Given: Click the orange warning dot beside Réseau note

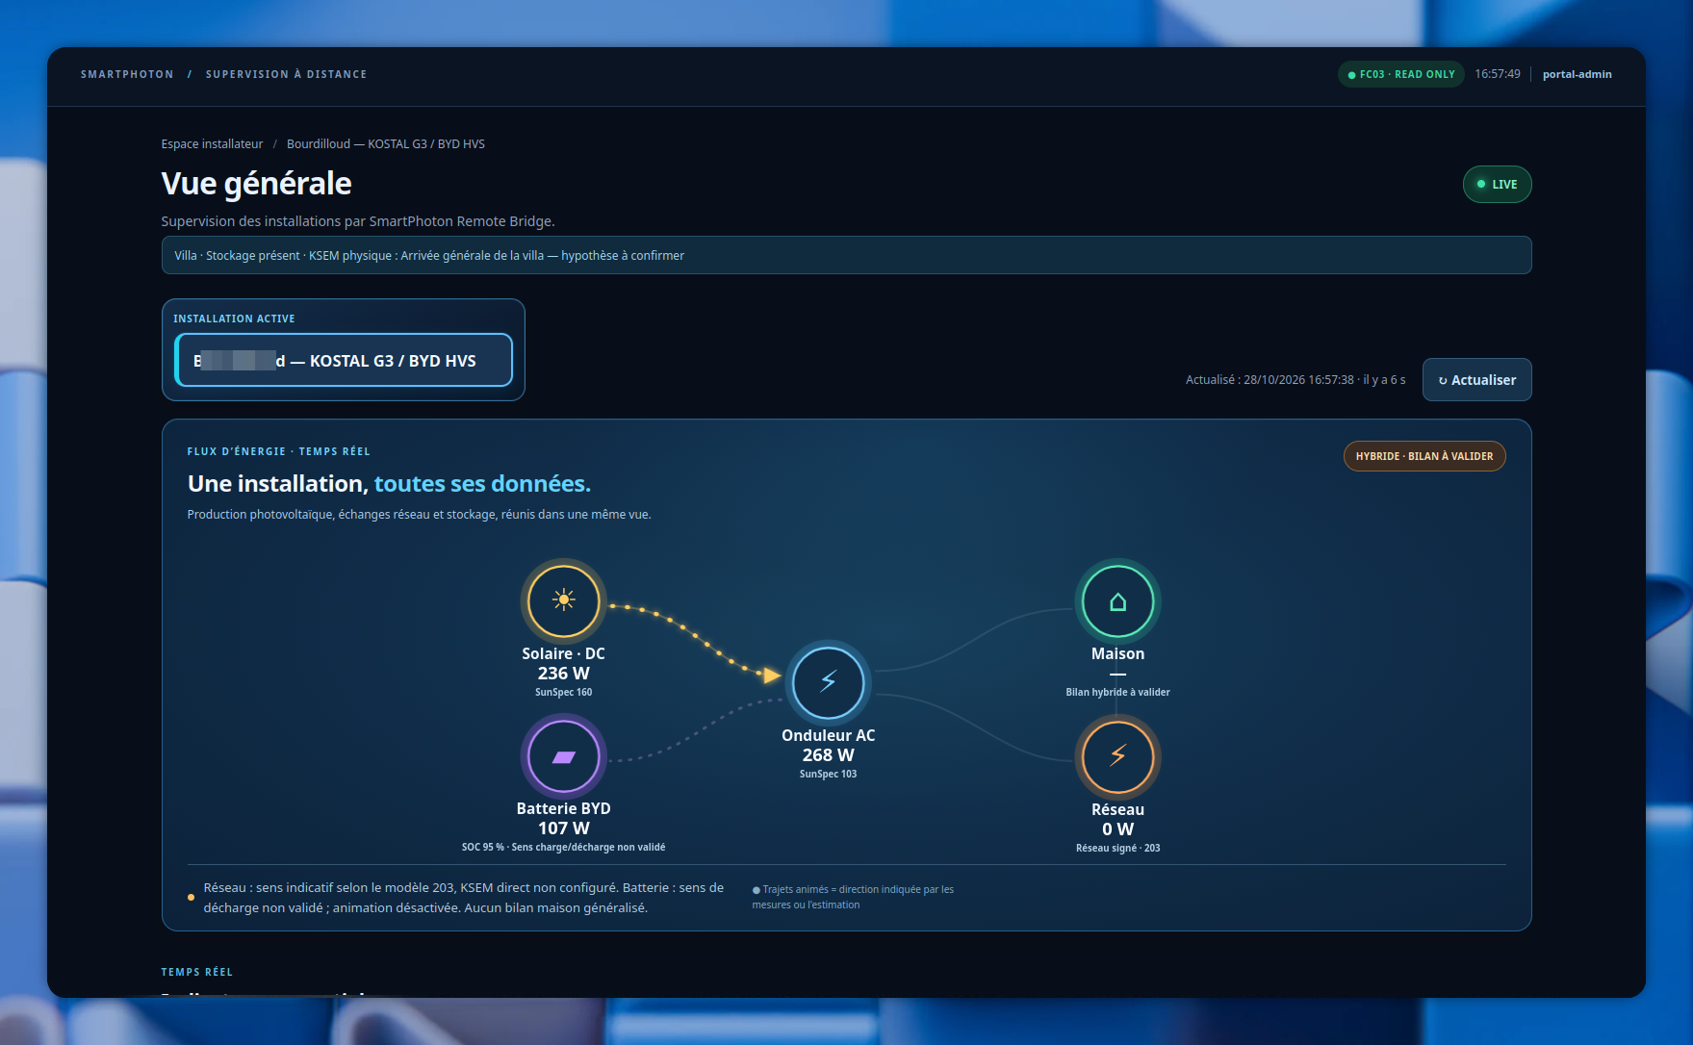Looking at the screenshot, I should pyautogui.click(x=191, y=898).
